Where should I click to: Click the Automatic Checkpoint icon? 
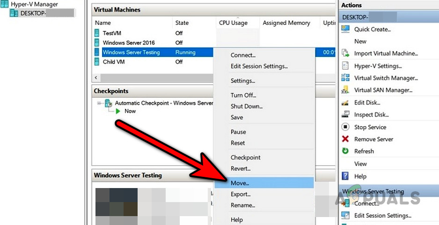(109, 103)
